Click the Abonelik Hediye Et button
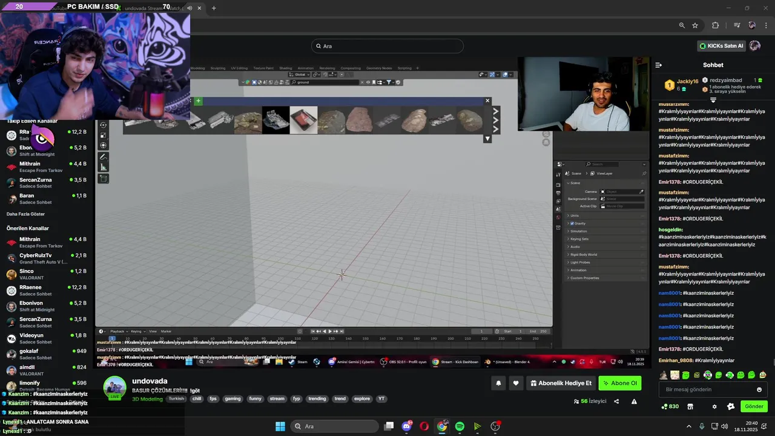 (561, 383)
